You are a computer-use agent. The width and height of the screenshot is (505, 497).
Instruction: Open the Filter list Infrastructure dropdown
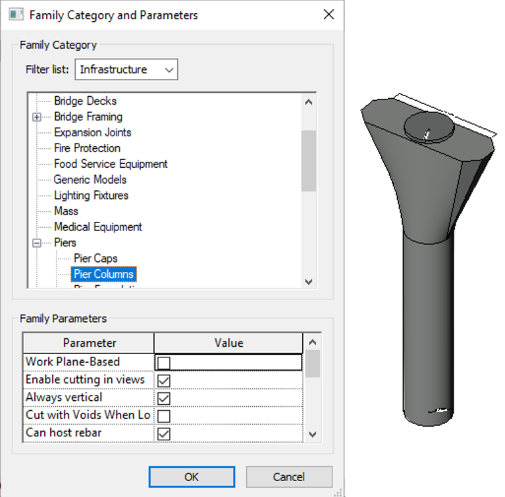[126, 69]
